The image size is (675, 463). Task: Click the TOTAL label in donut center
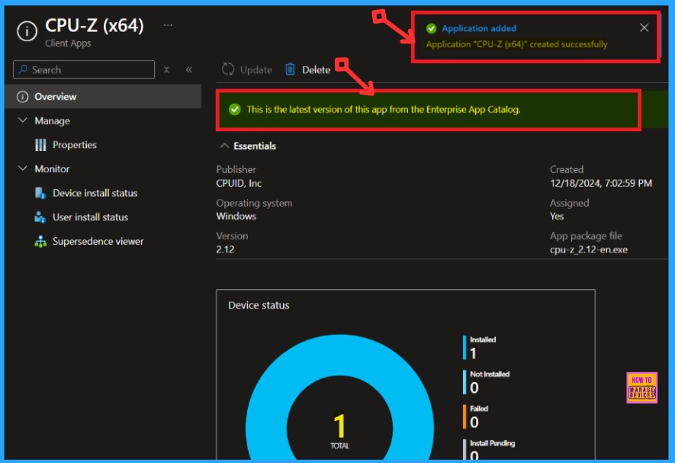tap(339, 445)
